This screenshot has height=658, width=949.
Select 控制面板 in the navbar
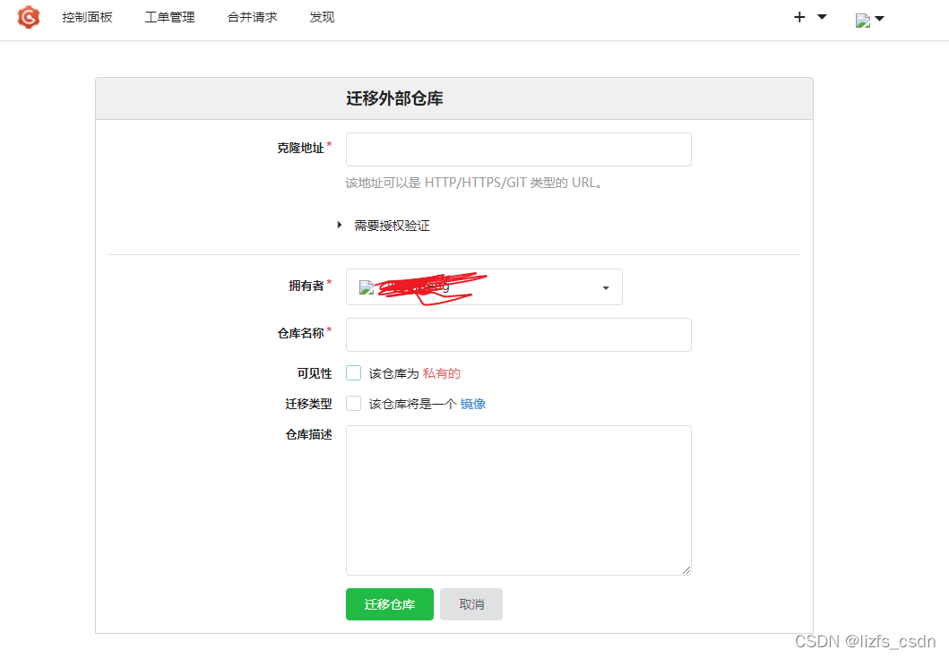[87, 17]
